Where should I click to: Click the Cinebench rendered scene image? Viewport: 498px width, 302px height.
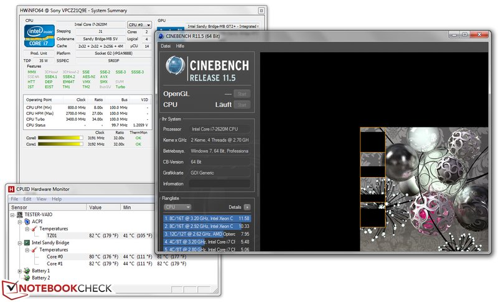[424, 189]
